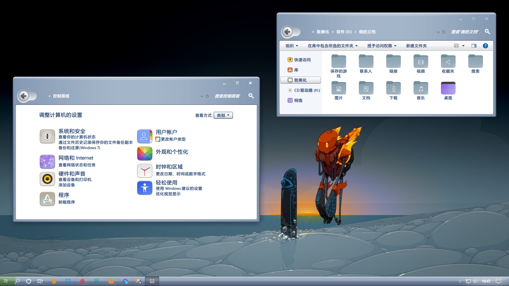Expand the 组织 menu dropdown
Image resolution: width=509 pixels, height=286 pixels.
click(x=292, y=46)
